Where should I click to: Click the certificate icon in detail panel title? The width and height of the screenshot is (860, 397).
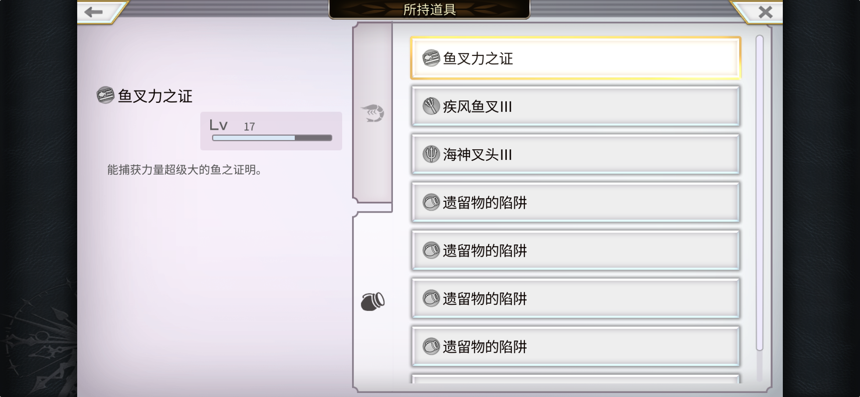click(105, 95)
